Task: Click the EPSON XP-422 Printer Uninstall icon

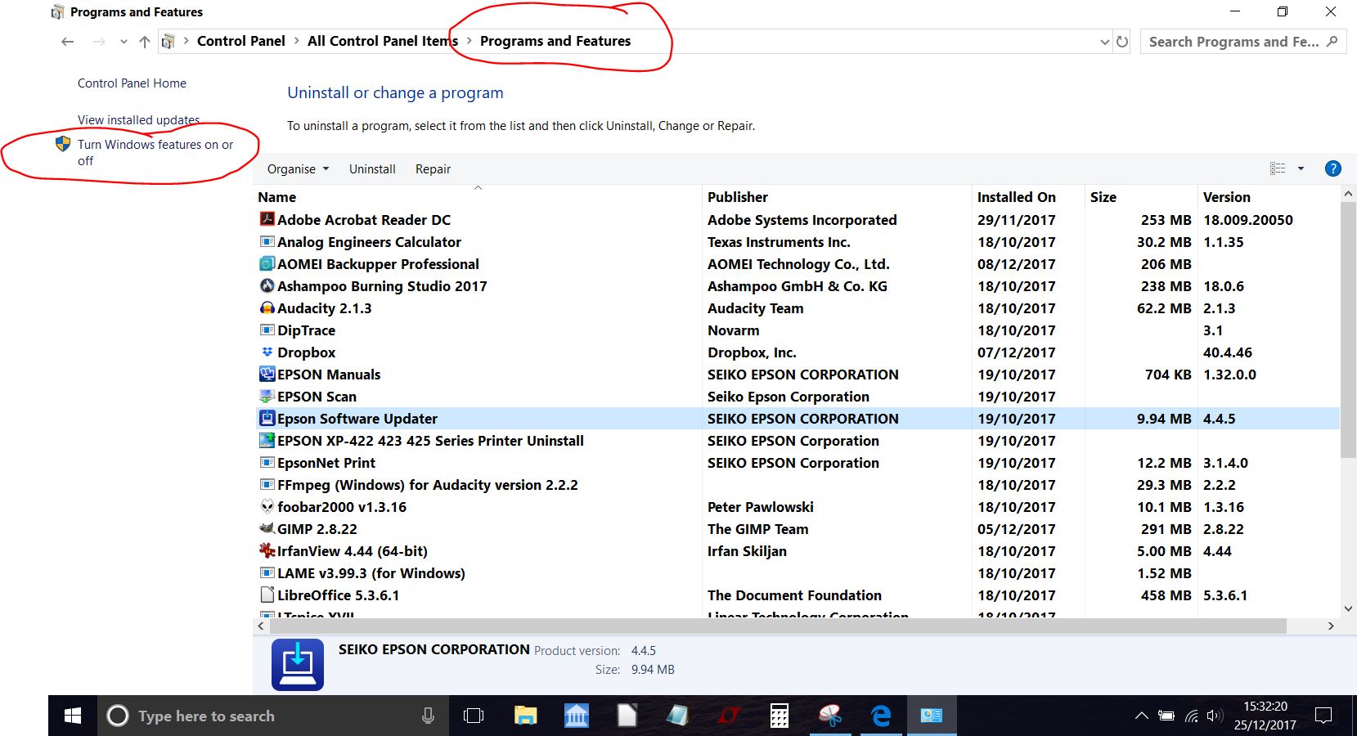Action: click(x=267, y=440)
